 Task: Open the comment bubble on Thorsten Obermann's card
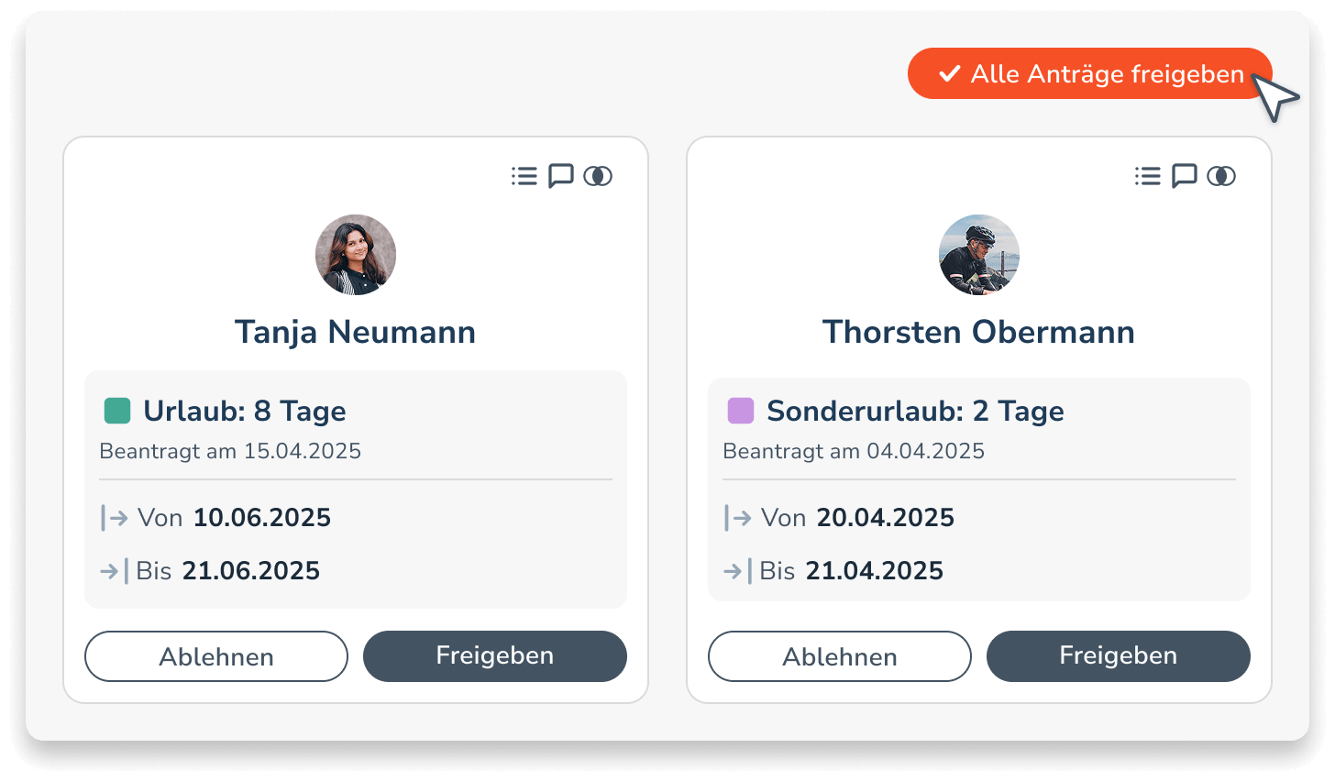(1185, 176)
